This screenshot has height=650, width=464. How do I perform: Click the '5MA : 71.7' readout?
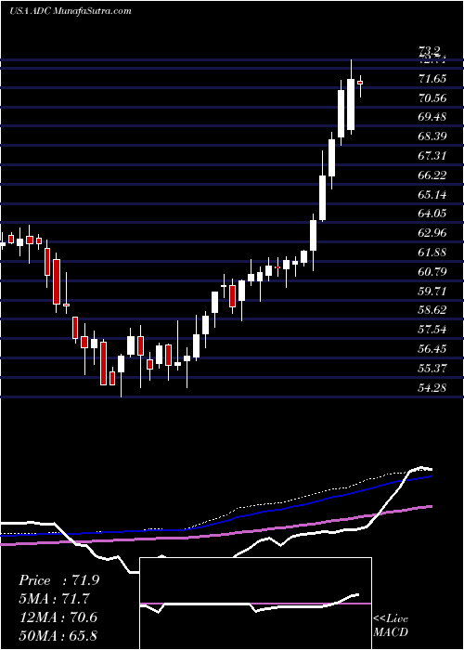[54, 599]
